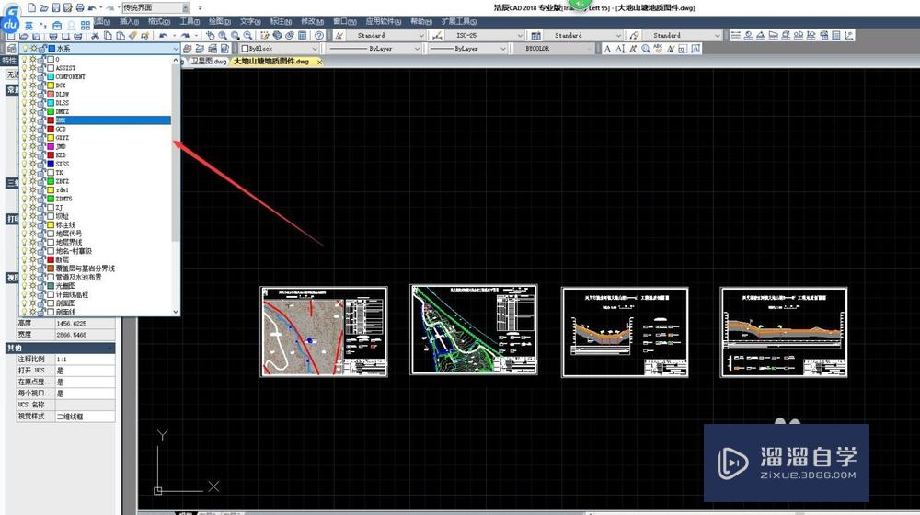Open the Layer Properties Manager icon
The width and height of the screenshot is (920, 515).
point(11,49)
